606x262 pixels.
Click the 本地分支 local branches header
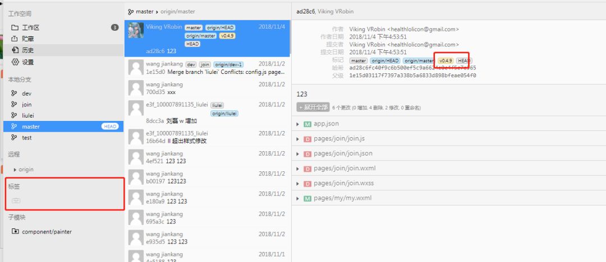tap(20, 80)
